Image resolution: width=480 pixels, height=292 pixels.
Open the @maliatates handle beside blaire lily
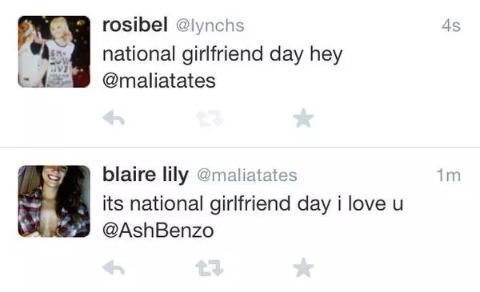(247, 176)
